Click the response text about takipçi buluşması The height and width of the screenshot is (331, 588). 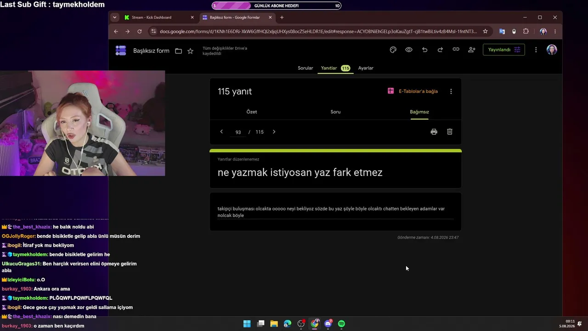331,212
